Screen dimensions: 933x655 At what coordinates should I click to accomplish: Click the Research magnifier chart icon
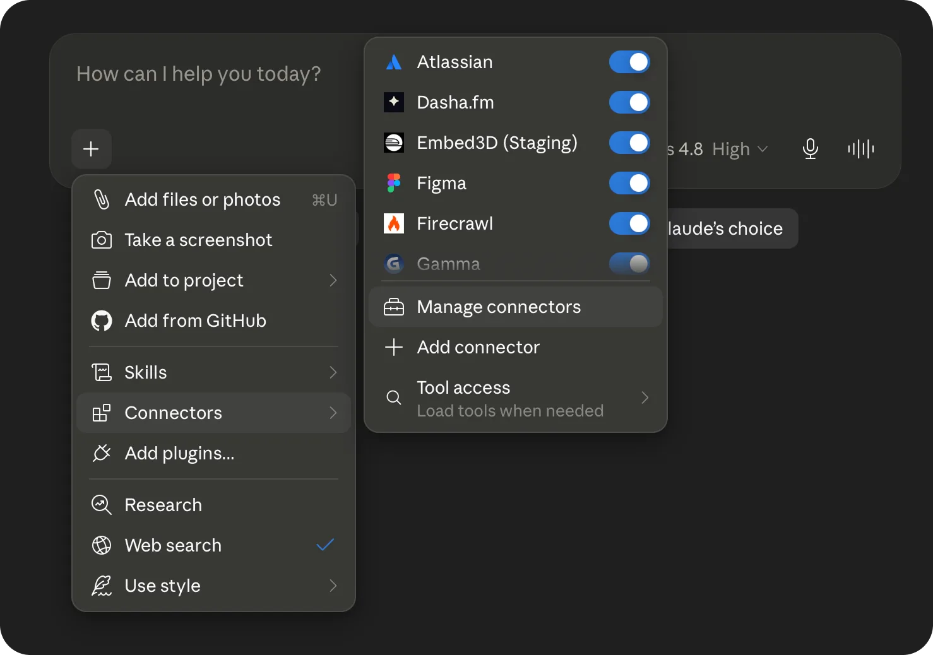pyautogui.click(x=102, y=505)
